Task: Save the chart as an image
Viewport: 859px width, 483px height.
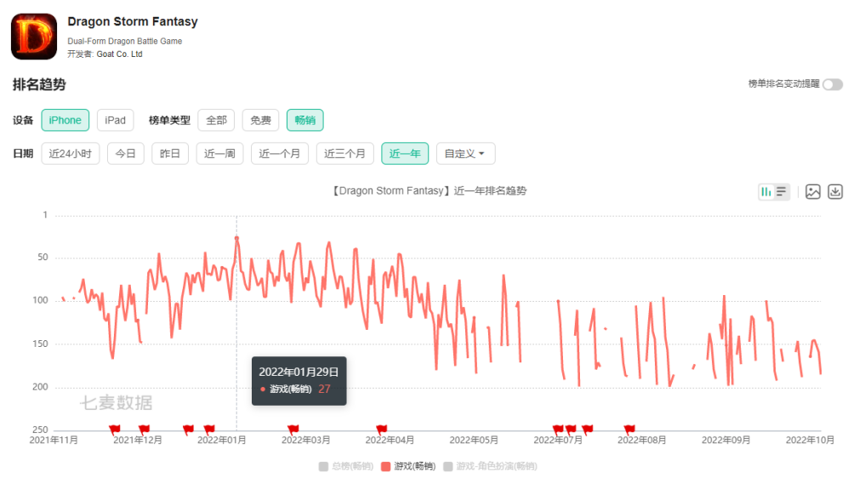Action: [813, 191]
